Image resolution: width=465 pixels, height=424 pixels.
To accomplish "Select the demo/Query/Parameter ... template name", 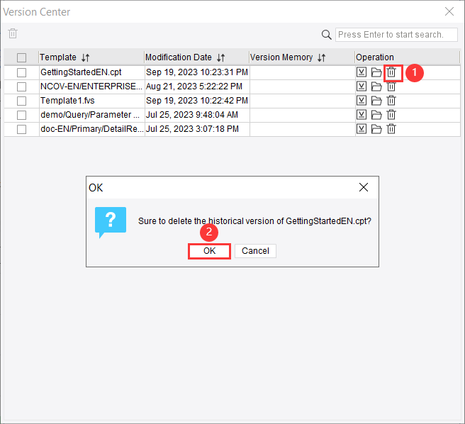I will click(x=90, y=115).
